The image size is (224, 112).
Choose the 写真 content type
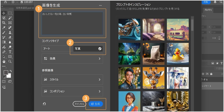click(88, 49)
